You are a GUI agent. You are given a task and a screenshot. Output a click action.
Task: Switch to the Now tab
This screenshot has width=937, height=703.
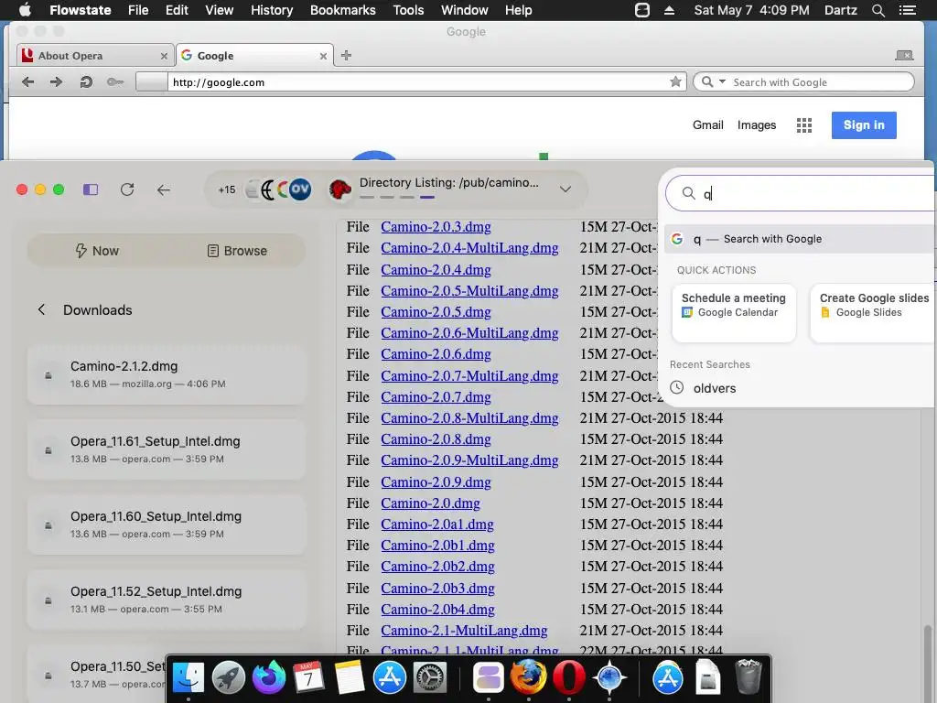pyautogui.click(x=97, y=251)
